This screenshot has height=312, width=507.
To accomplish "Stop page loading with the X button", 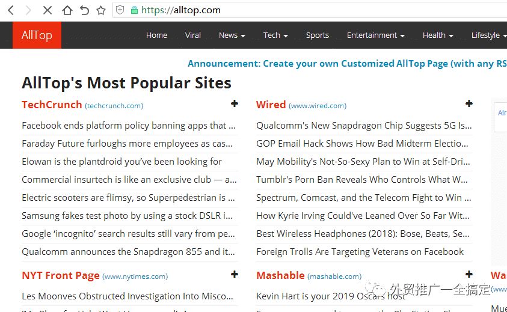I will click(48, 10).
